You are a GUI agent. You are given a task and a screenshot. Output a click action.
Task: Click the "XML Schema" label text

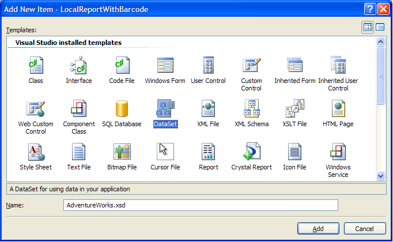tap(252, 124)
